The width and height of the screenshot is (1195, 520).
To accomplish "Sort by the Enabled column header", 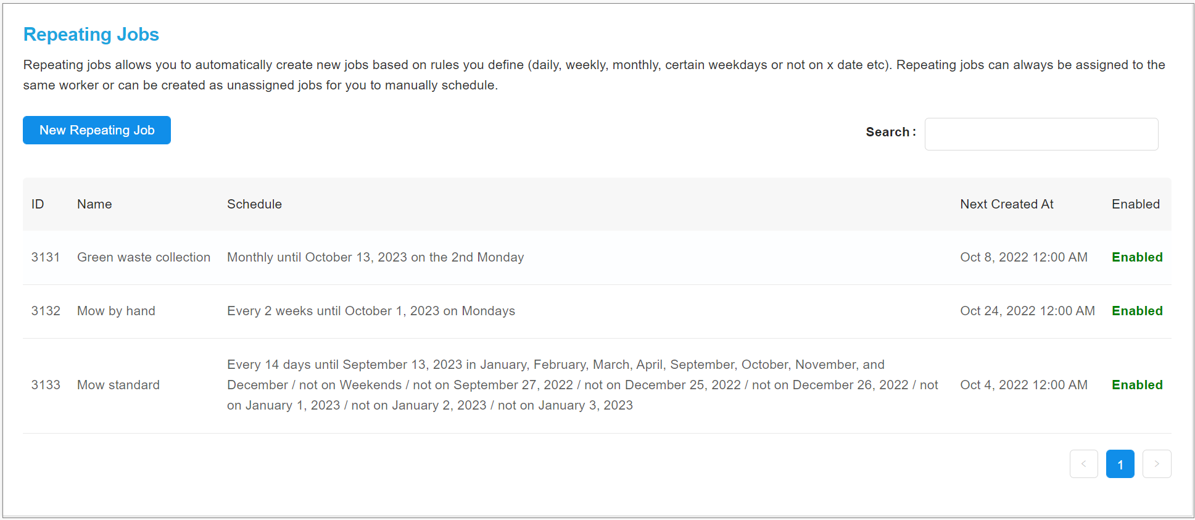I will pos(1135,204).
